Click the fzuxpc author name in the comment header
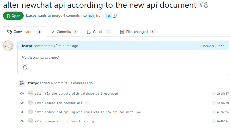Image resolution: width=231 pixels, height=130 pixels. [x=27, y=46]
